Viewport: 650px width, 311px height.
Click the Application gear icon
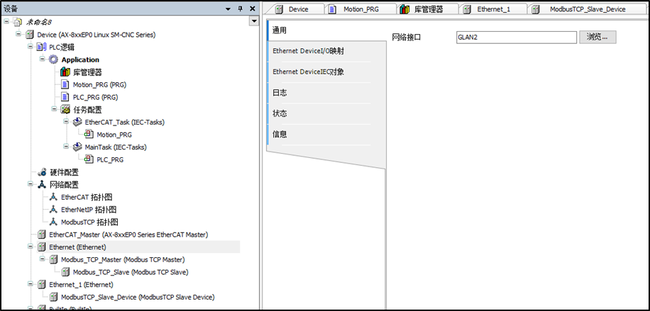(53, 60)
